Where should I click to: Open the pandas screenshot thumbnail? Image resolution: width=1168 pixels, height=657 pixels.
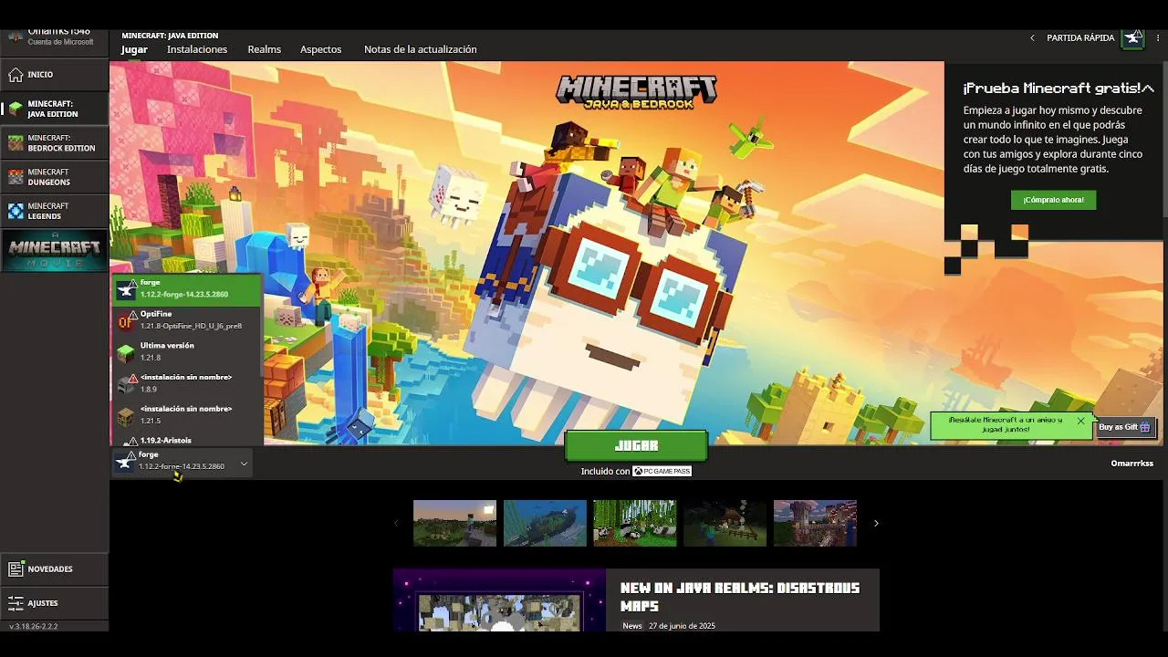pos(635,523)
